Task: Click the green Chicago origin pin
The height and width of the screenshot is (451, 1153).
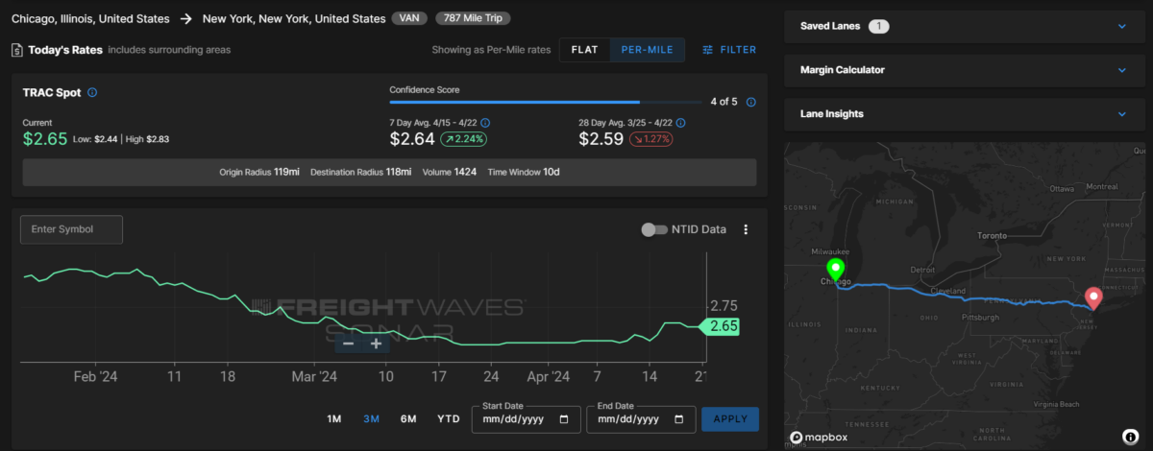Action: coord(835,270)
